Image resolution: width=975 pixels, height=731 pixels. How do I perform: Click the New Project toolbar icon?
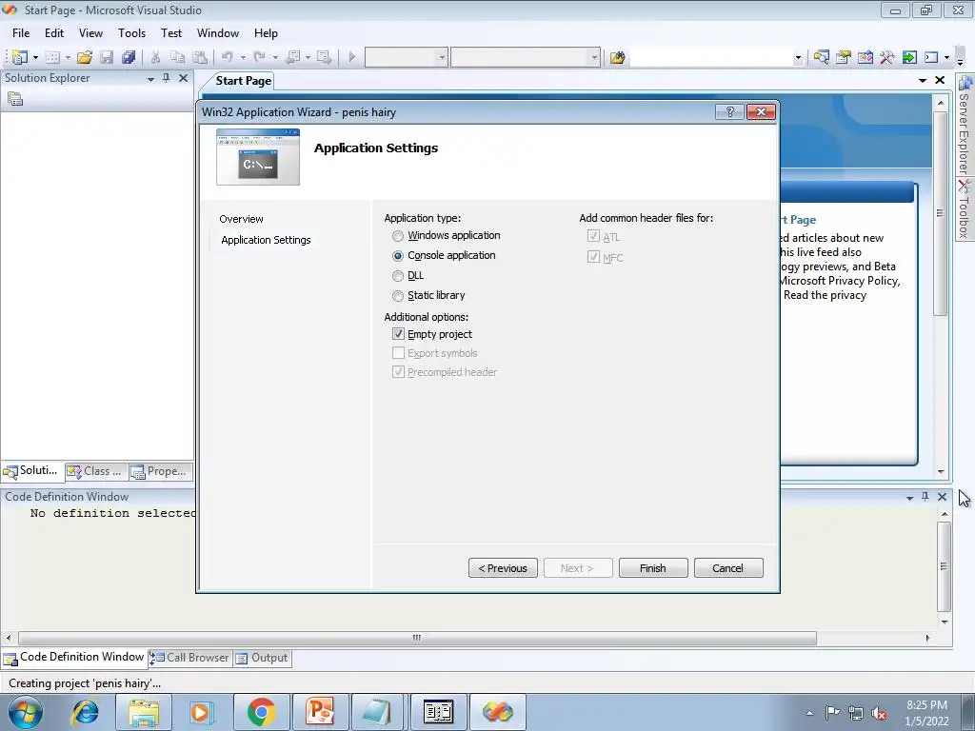click(20, 57)
